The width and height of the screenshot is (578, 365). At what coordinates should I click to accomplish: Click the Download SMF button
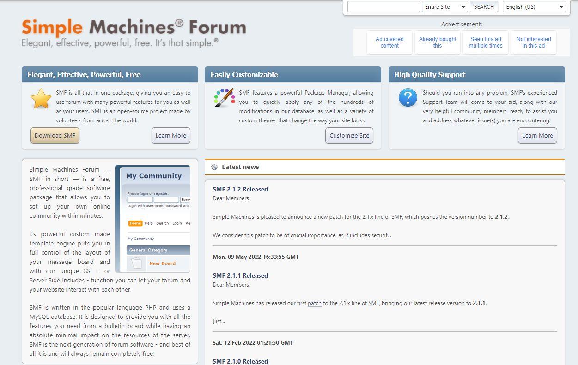pyautogui.click(x=55, y=136)
